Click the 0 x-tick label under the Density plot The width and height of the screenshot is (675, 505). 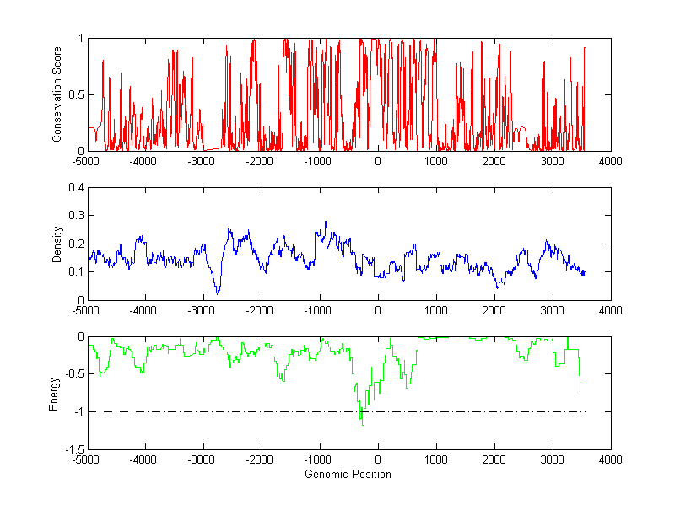pyautogui.click(x=378, y=311)
